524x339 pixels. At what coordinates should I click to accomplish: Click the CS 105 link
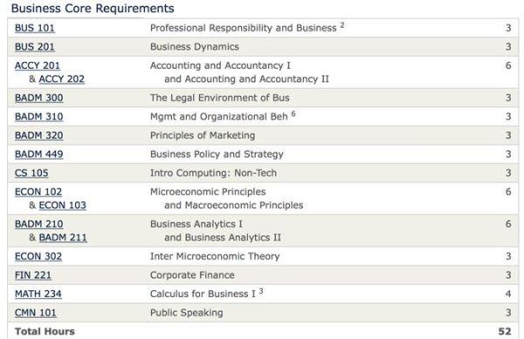tap(31, 173)
